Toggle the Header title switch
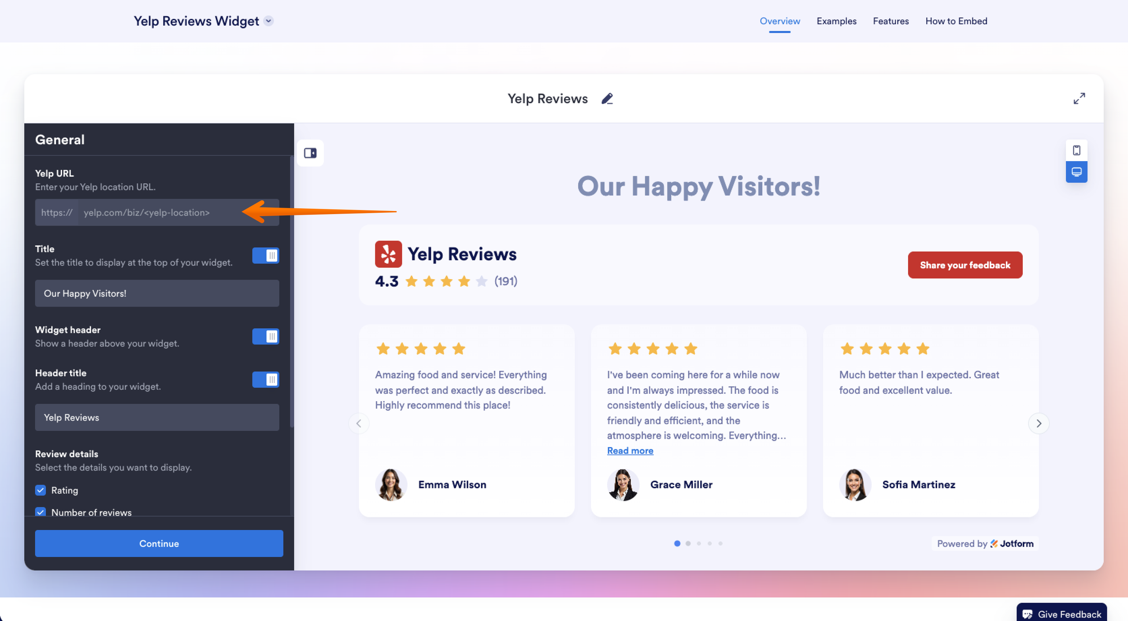This screenshot has width=1128, height=621. click(x=266, y=380)
